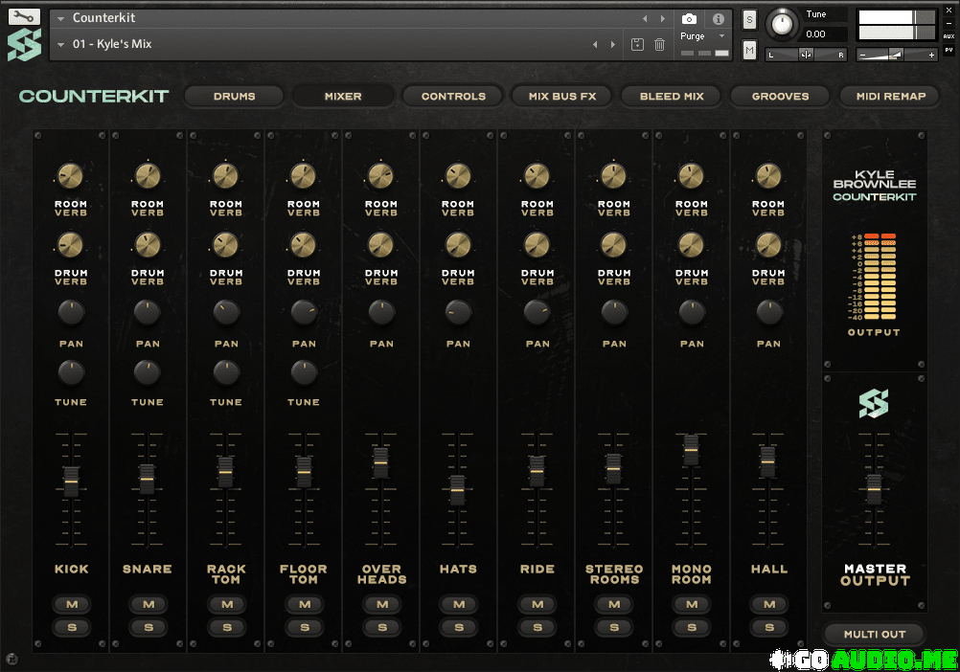Click the Overheads Room Verb knob
Viewport: 960px width, 672px height.
tap(380, 175)
